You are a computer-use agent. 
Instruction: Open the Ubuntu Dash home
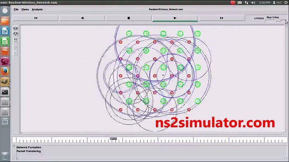pyautogui.click(x=5, y=11)
